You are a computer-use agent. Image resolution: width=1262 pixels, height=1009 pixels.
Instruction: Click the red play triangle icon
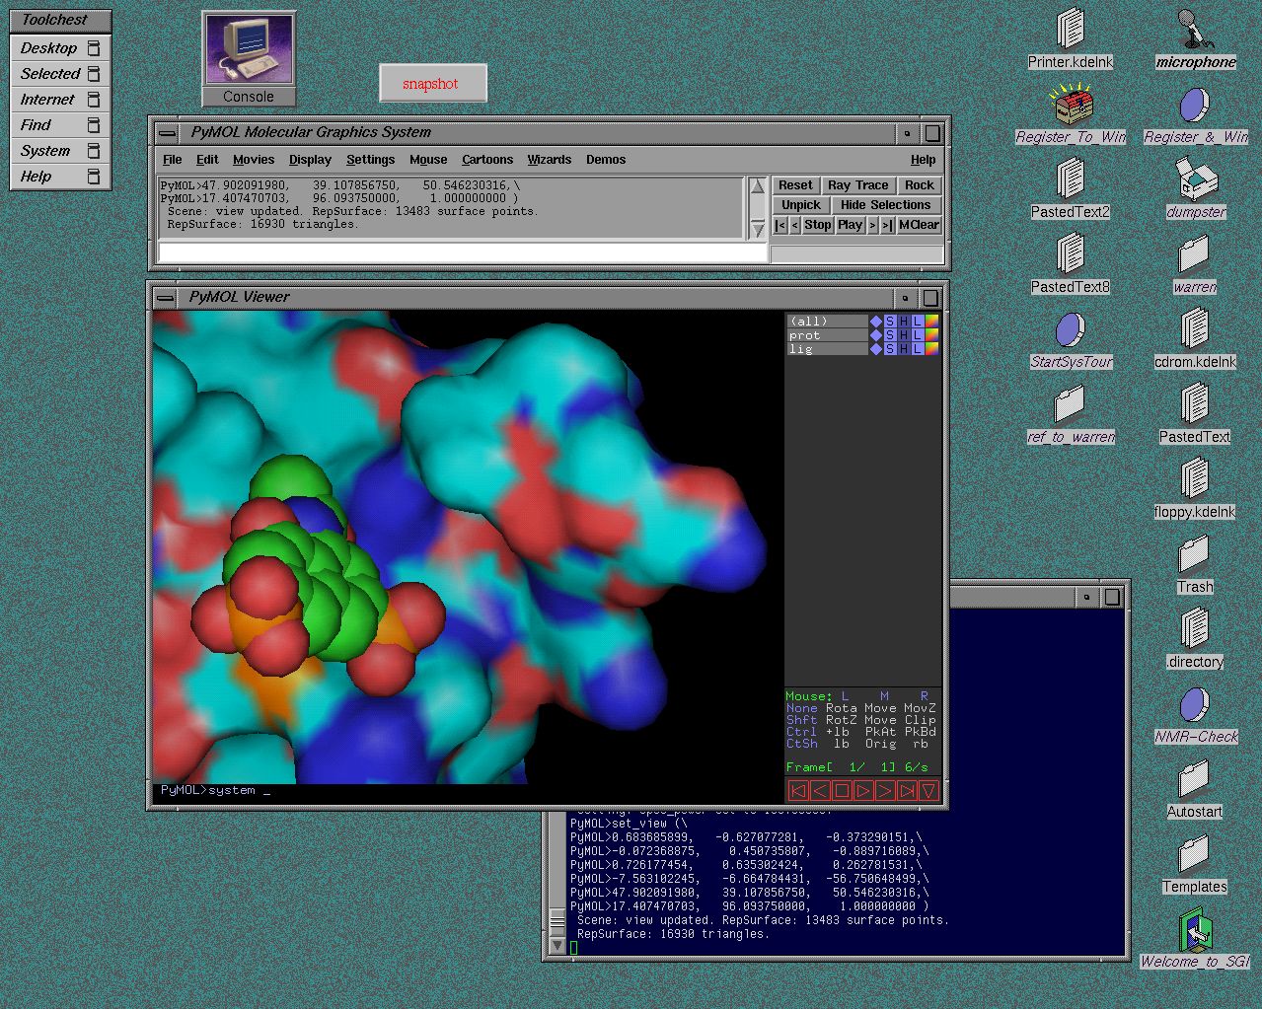coord(863,790)
